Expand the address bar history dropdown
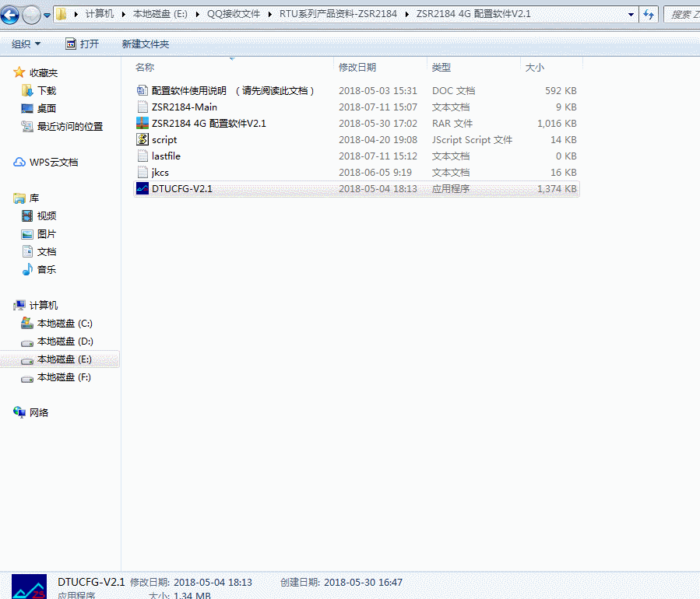The height and width of the screenshot is (599, 700). (631, 14)
